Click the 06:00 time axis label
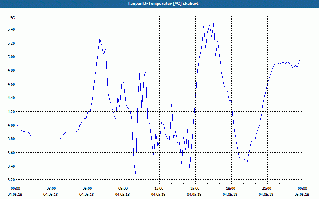 point(88,189)
